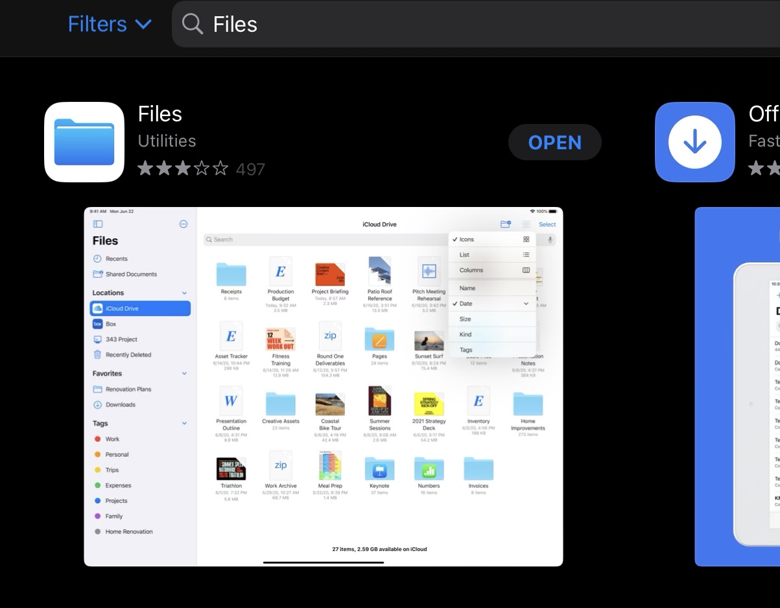Choose List view in the popup menu
The height and width of the screenshot is (608, 780).
pos(492,255)
